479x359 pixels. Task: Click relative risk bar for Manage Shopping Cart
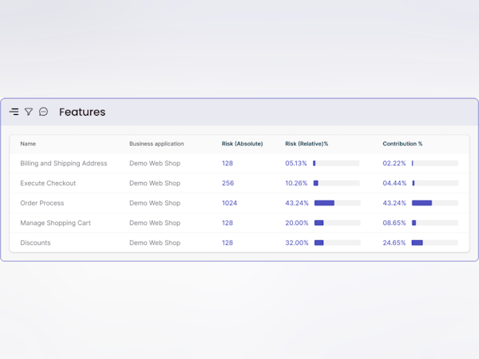point(338,223)
